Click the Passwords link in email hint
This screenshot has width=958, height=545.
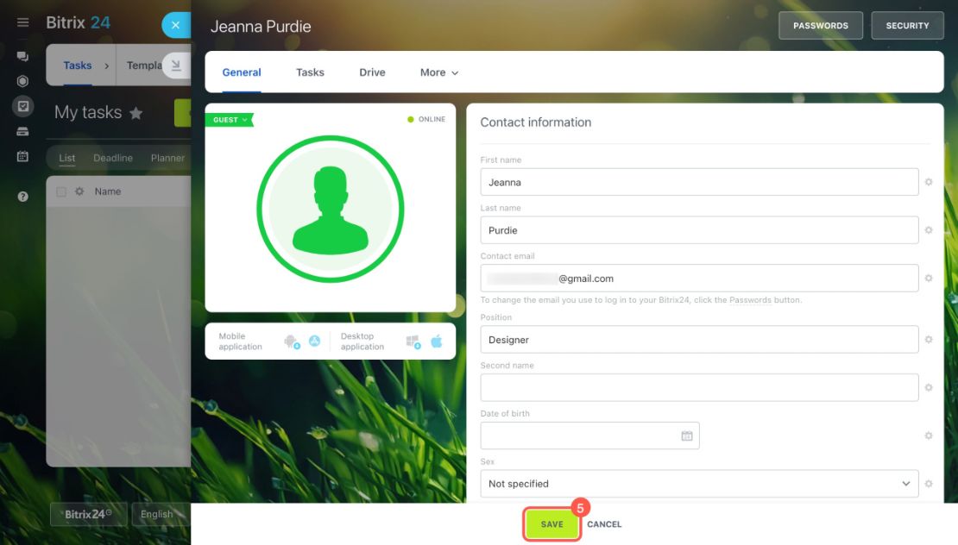pyautogui.click(x=750, y=300)
